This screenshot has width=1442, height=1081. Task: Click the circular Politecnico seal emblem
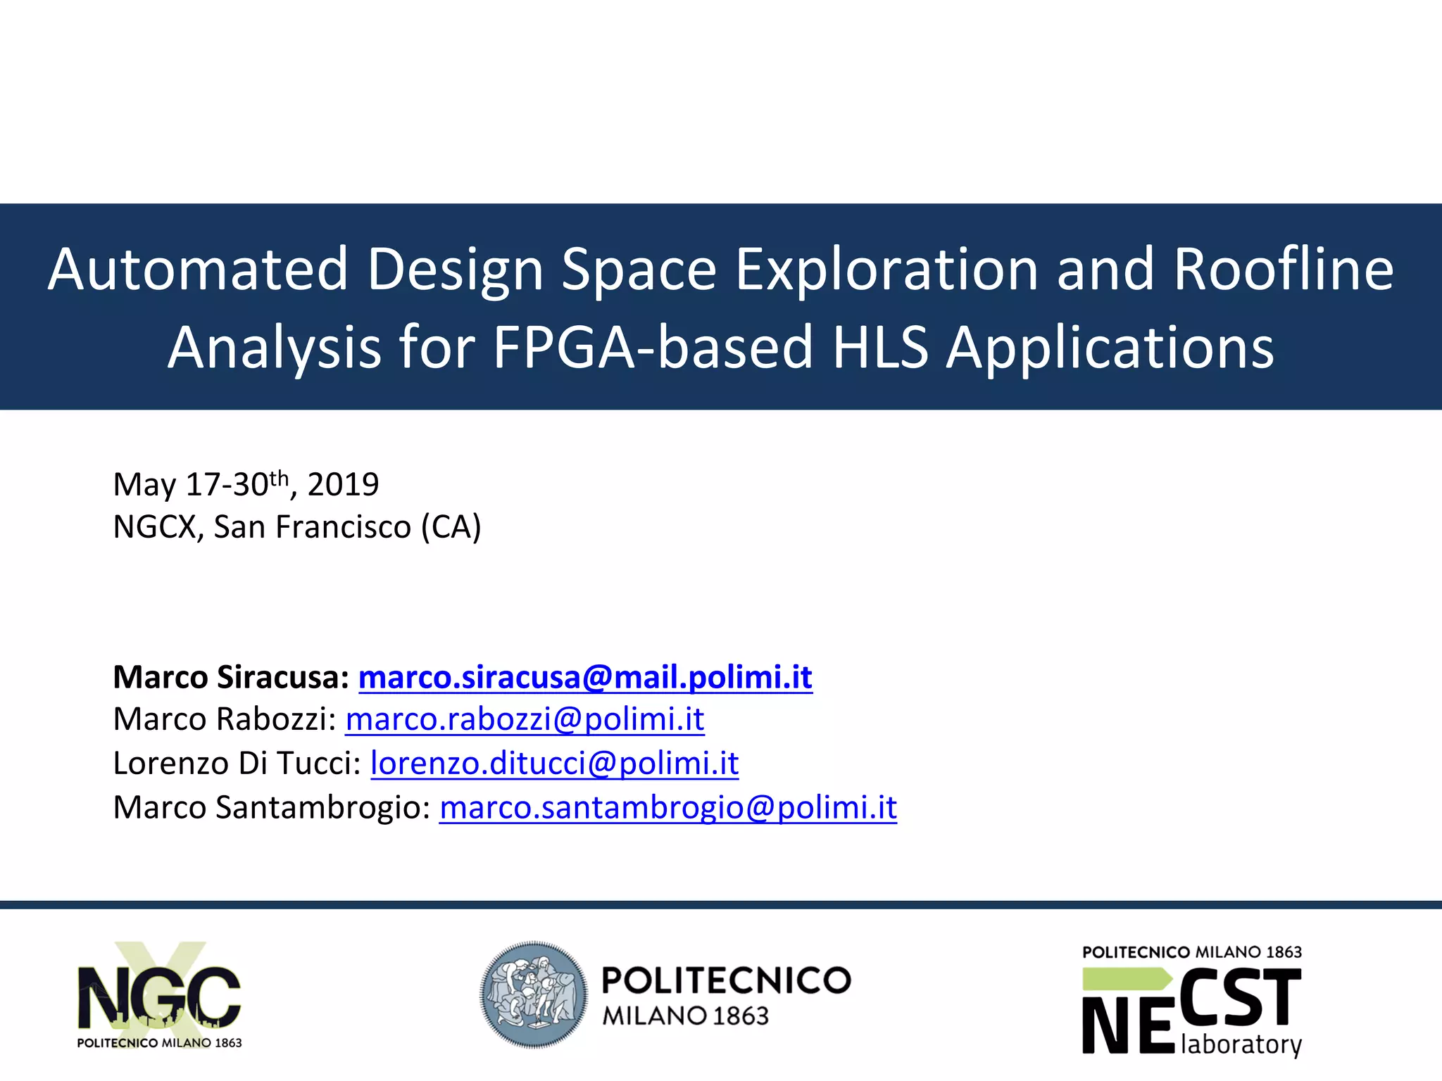pyautogui.click(x=533, y=994)
